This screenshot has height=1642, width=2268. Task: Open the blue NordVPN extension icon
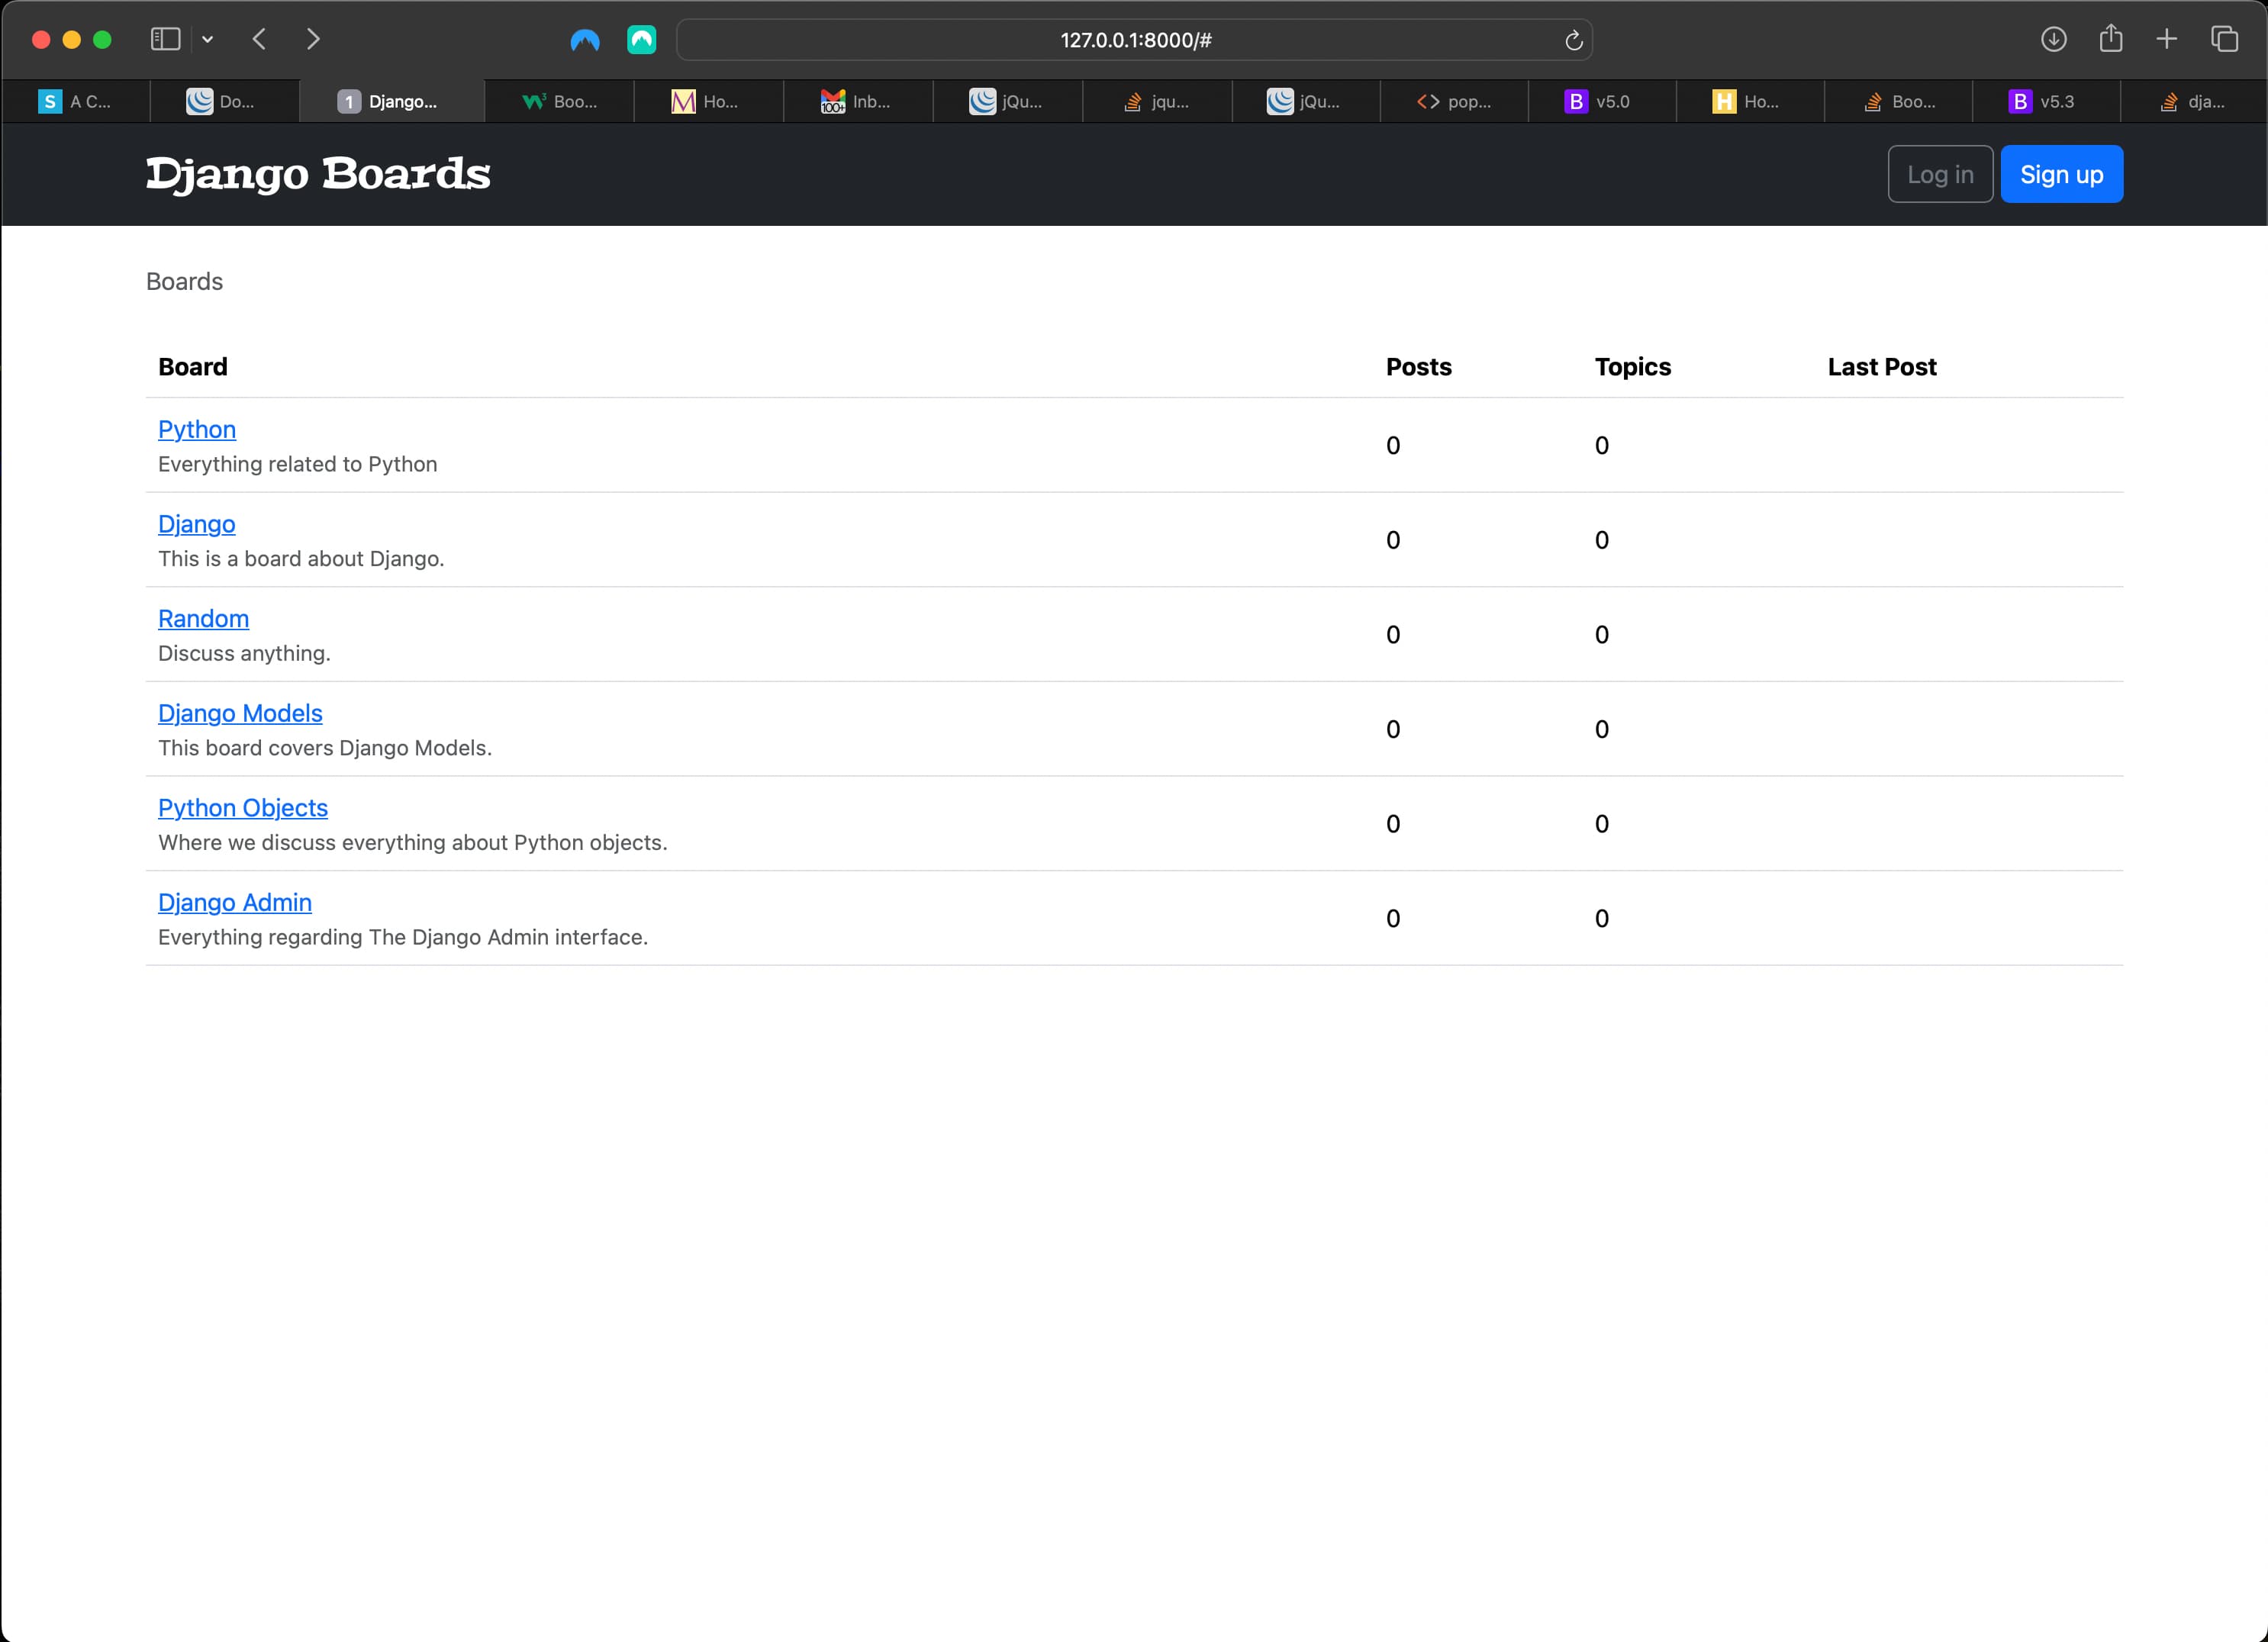pos(585,40)
